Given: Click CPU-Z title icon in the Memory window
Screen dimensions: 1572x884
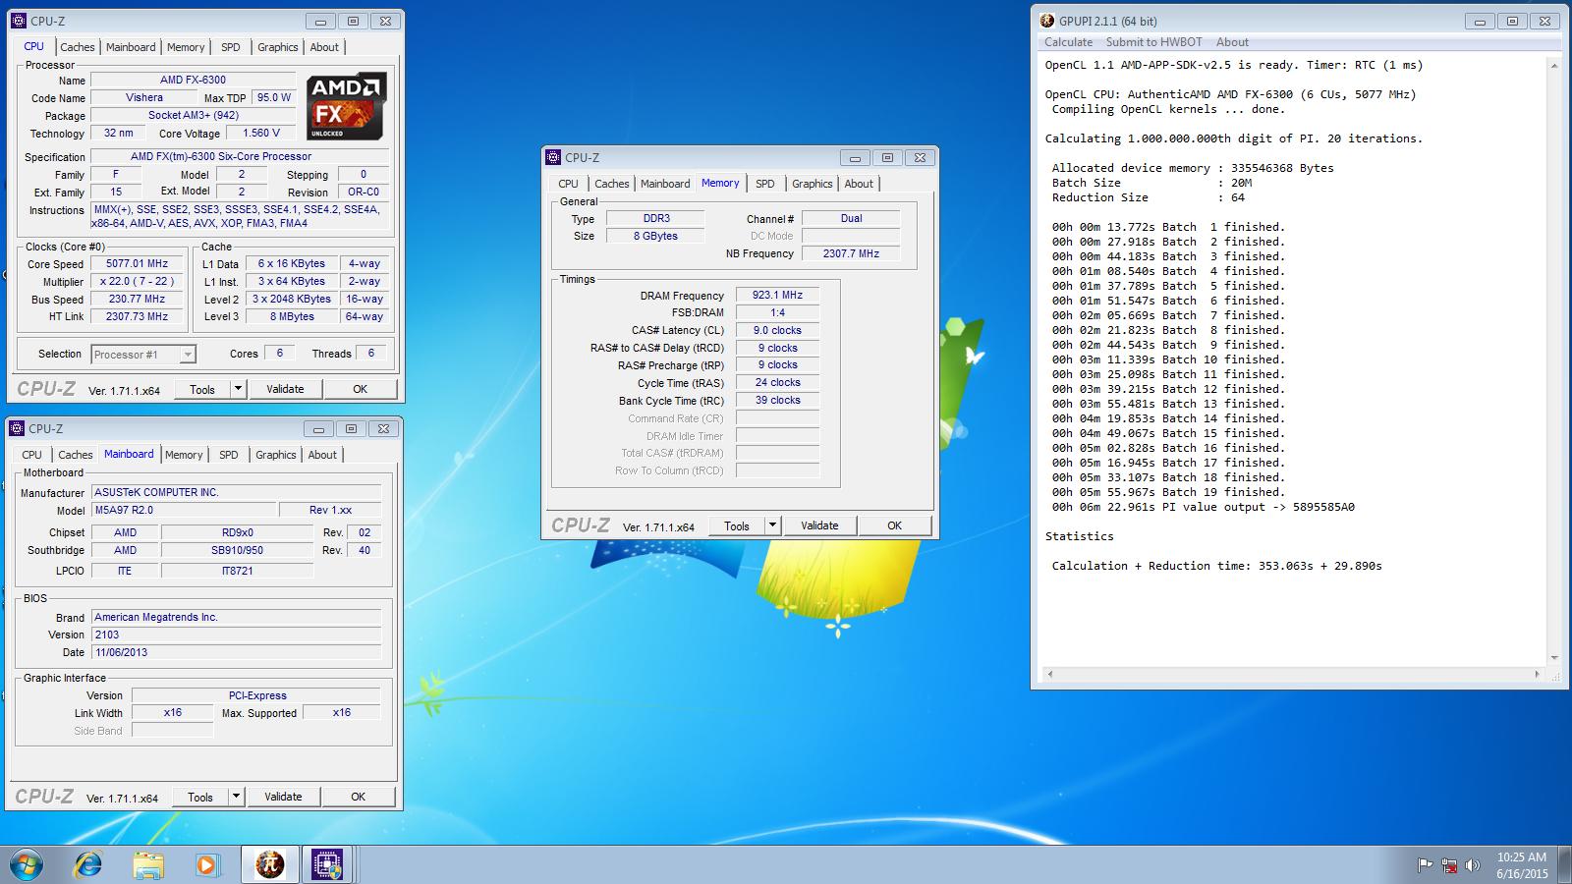Looking at the screenshot, I should click(x=553, y=157).
